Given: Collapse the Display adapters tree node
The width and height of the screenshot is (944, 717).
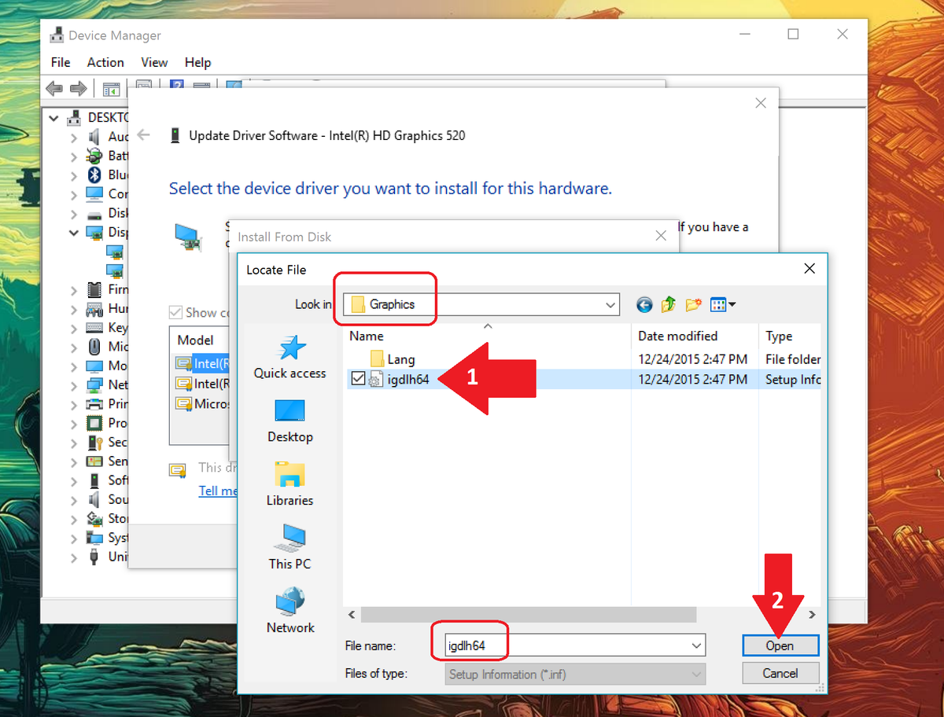Looking at the screenshot, I should click(x=73, y=232).
